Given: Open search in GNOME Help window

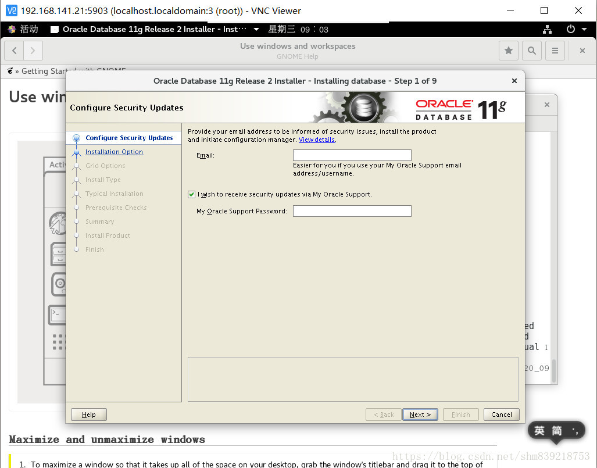Looking at the screenshot, I should (532, 50).
